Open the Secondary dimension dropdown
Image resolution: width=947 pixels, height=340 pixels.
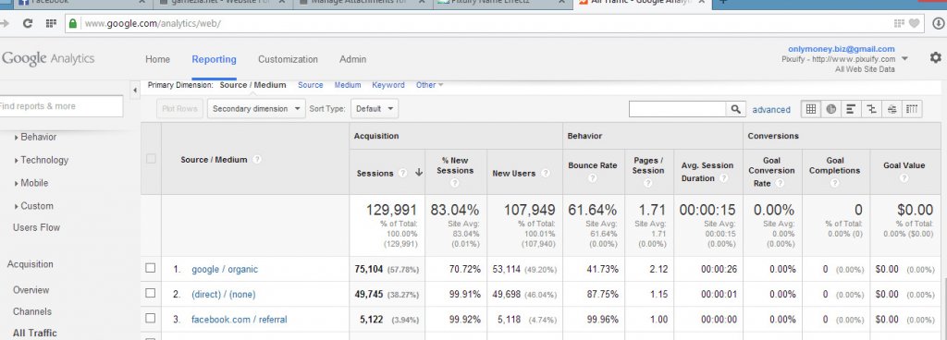coord(256,109)
